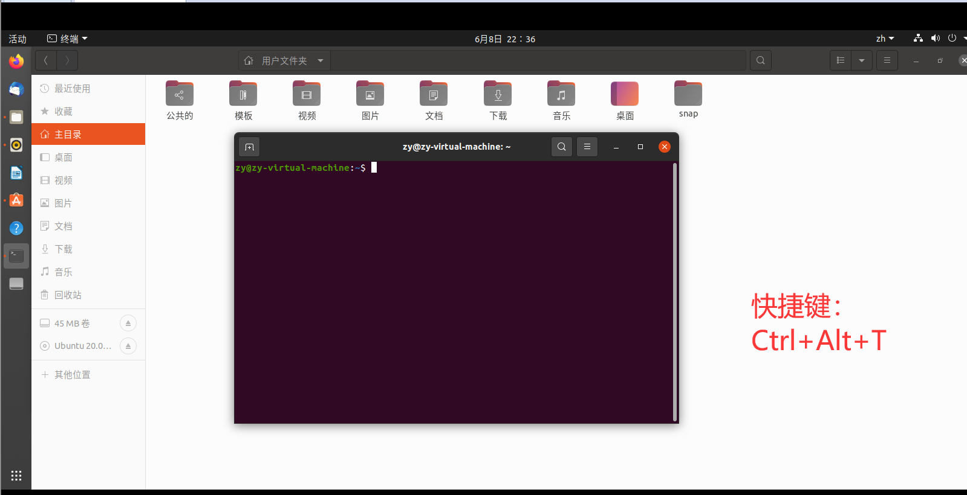The image size is (967, 495).
Task: Select 收藏 in the sidebar
Action: (88, 112)
